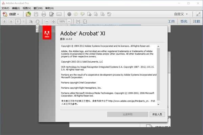
Task: Click the zoom out minus icon
Action: pos(47,21)
